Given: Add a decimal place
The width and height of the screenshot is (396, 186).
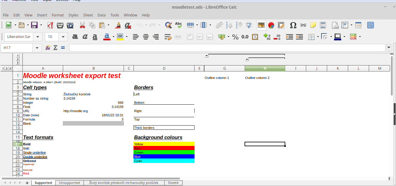Looking at the screenshot, I should point(267,37).
